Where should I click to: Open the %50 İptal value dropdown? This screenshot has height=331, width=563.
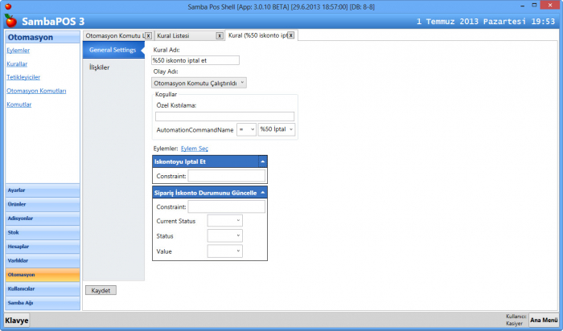[277, 129]
